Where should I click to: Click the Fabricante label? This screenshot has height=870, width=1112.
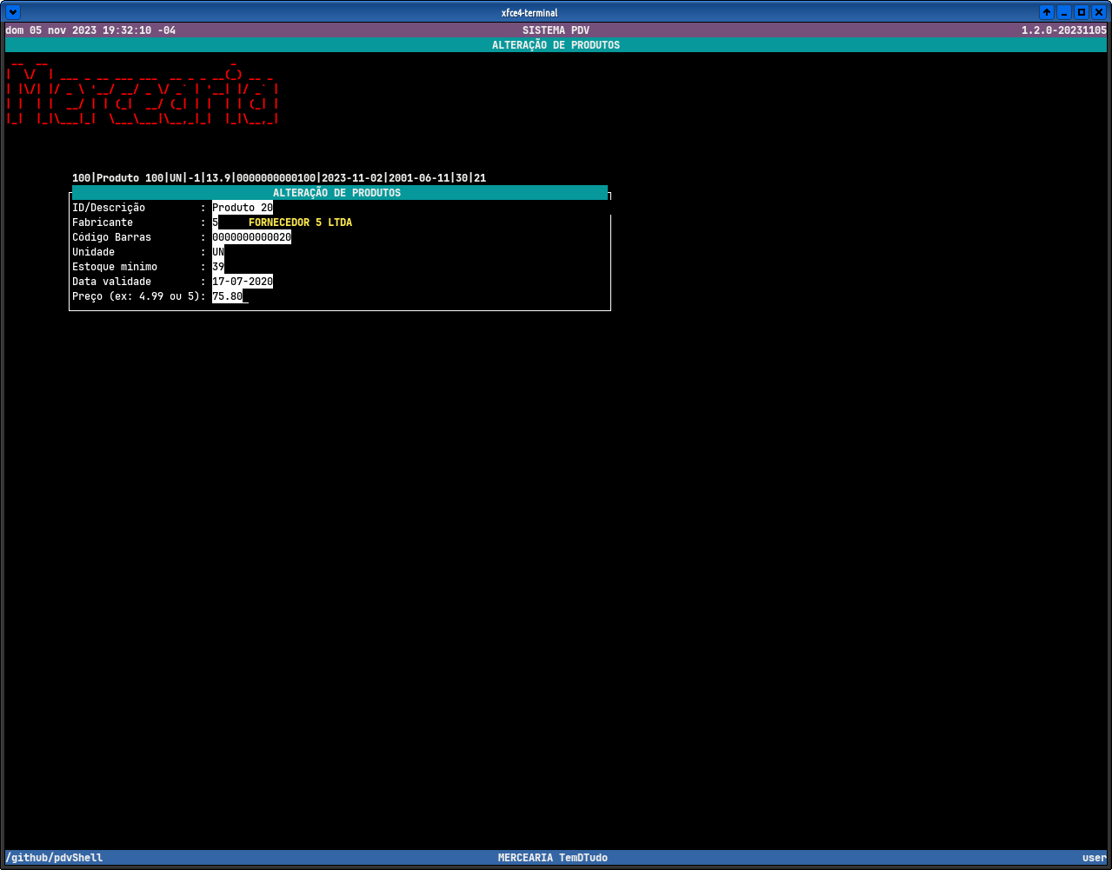103,222
